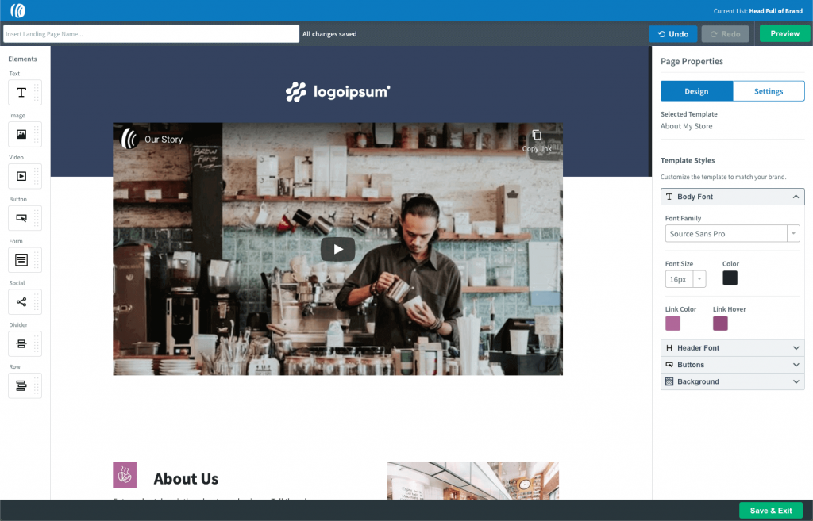
Task: Select the Form element icon
Action: 21,260
